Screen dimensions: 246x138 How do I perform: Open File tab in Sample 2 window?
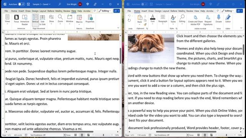pos(6,11)
